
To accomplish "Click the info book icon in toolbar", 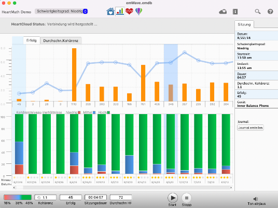I will pos(235,12).
